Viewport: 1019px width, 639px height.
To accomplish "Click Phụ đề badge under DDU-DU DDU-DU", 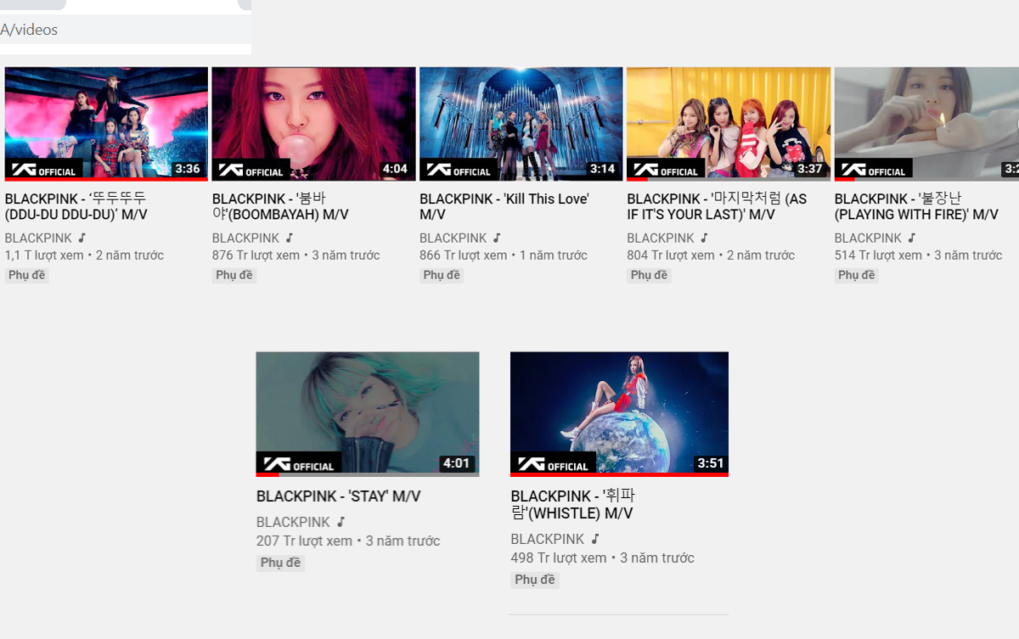I will [x=27, y=275].
